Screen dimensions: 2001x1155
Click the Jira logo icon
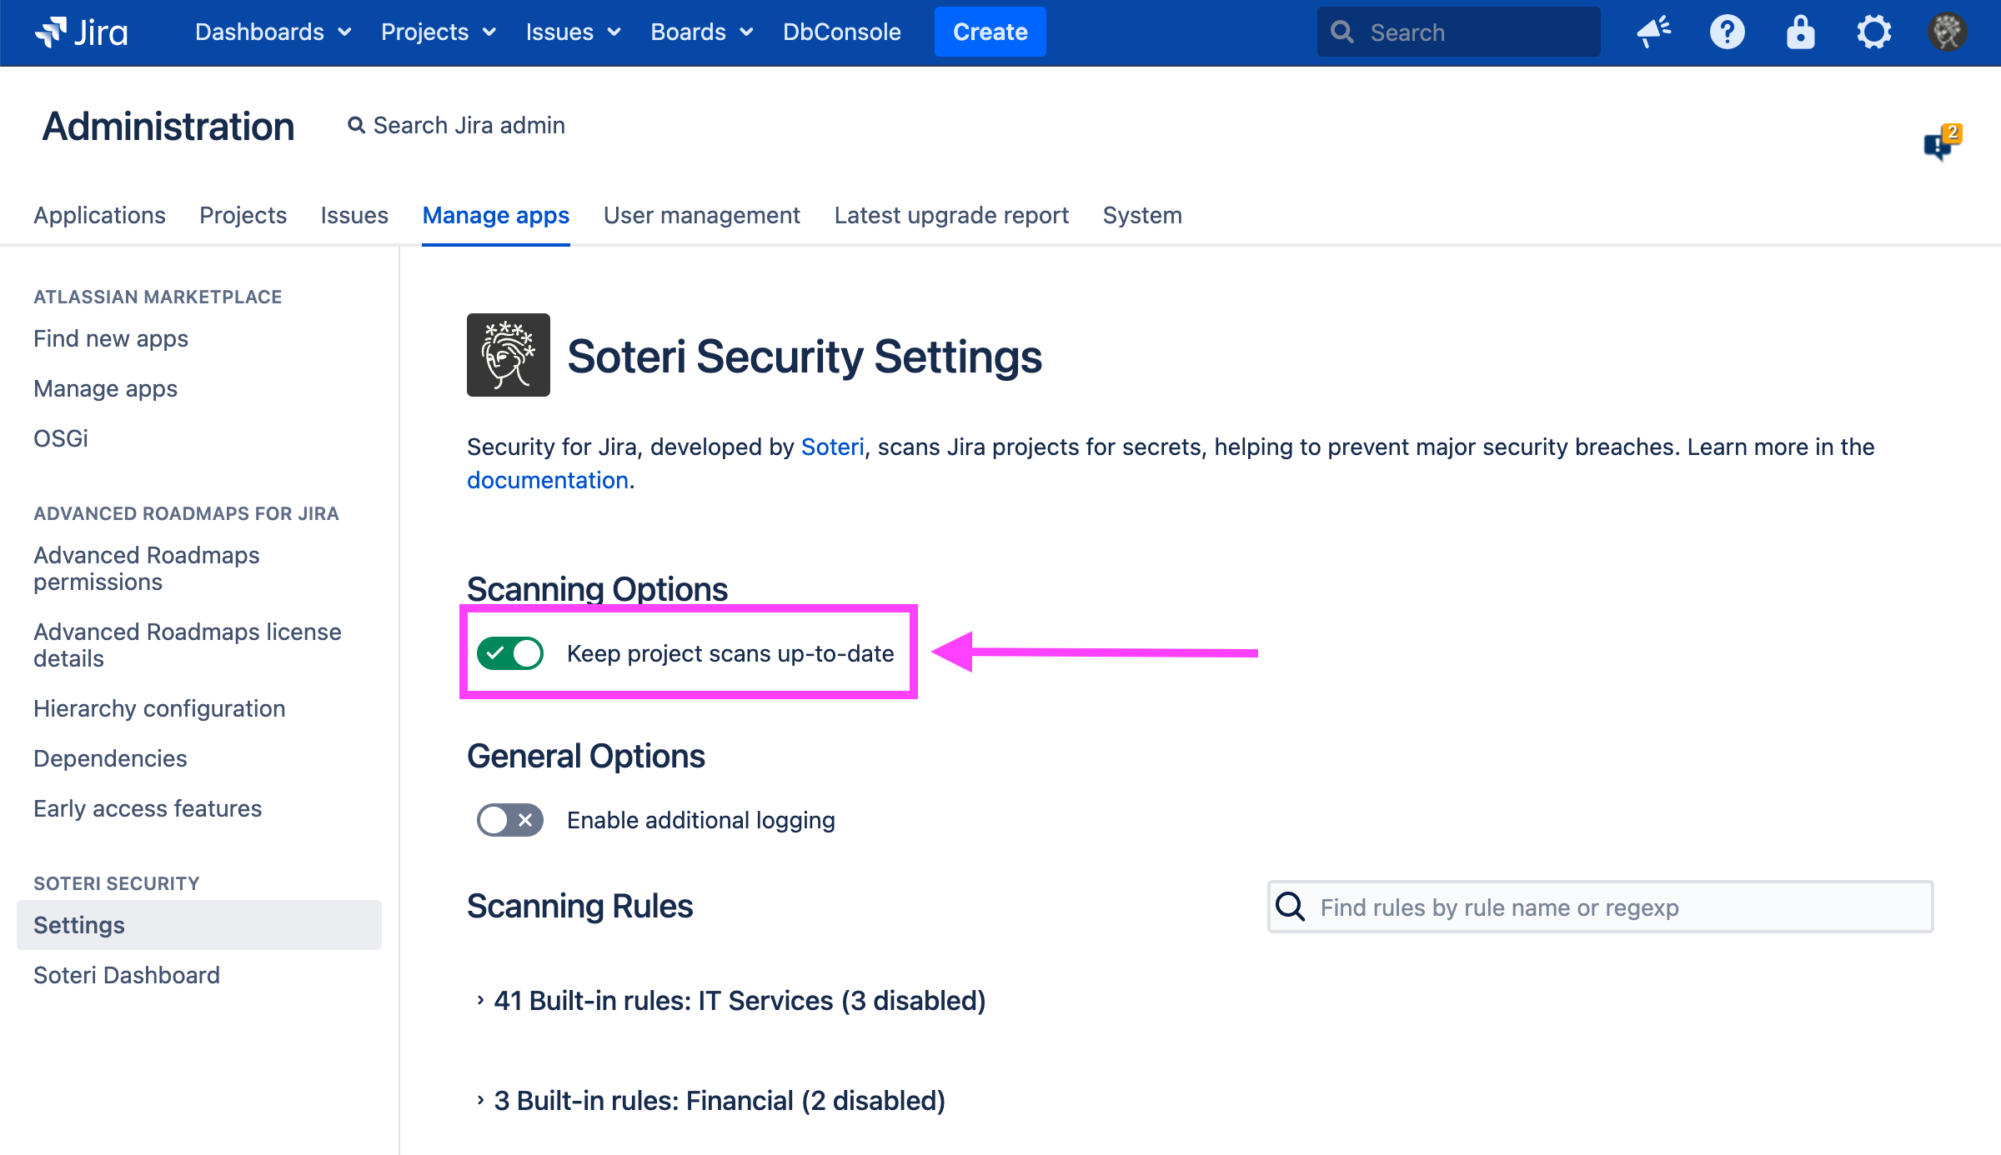51,32
